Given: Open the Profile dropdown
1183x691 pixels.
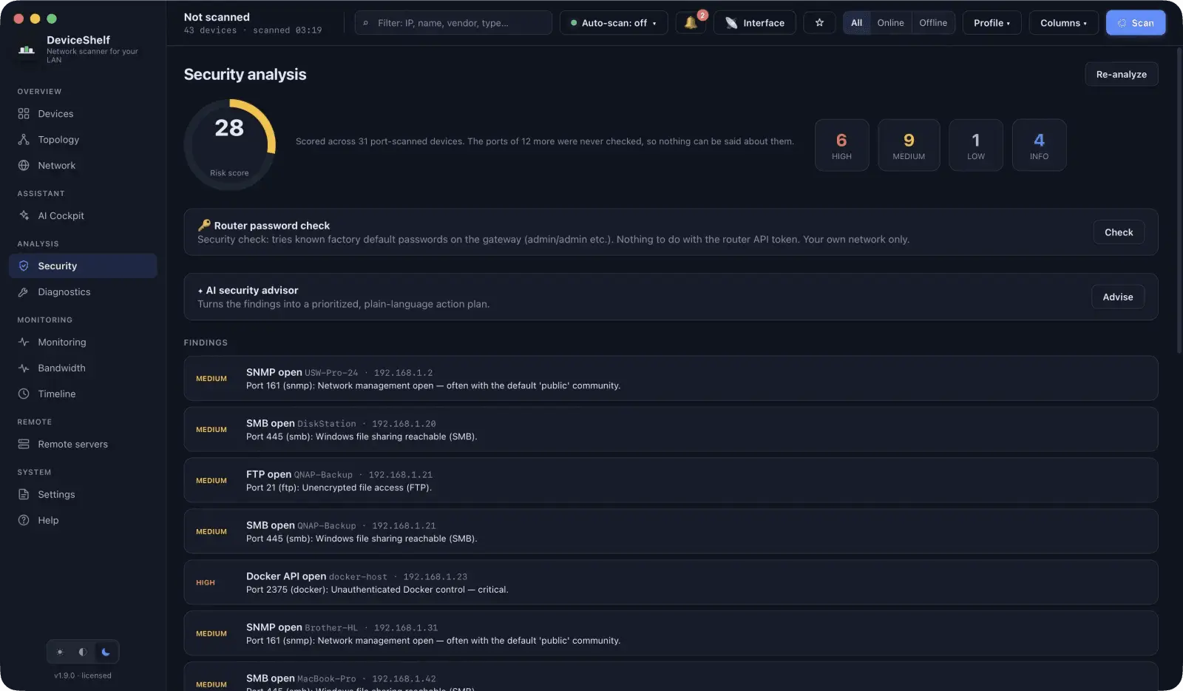Looking at the screenshot, I should pyautogui.click(x=992, y=23).
